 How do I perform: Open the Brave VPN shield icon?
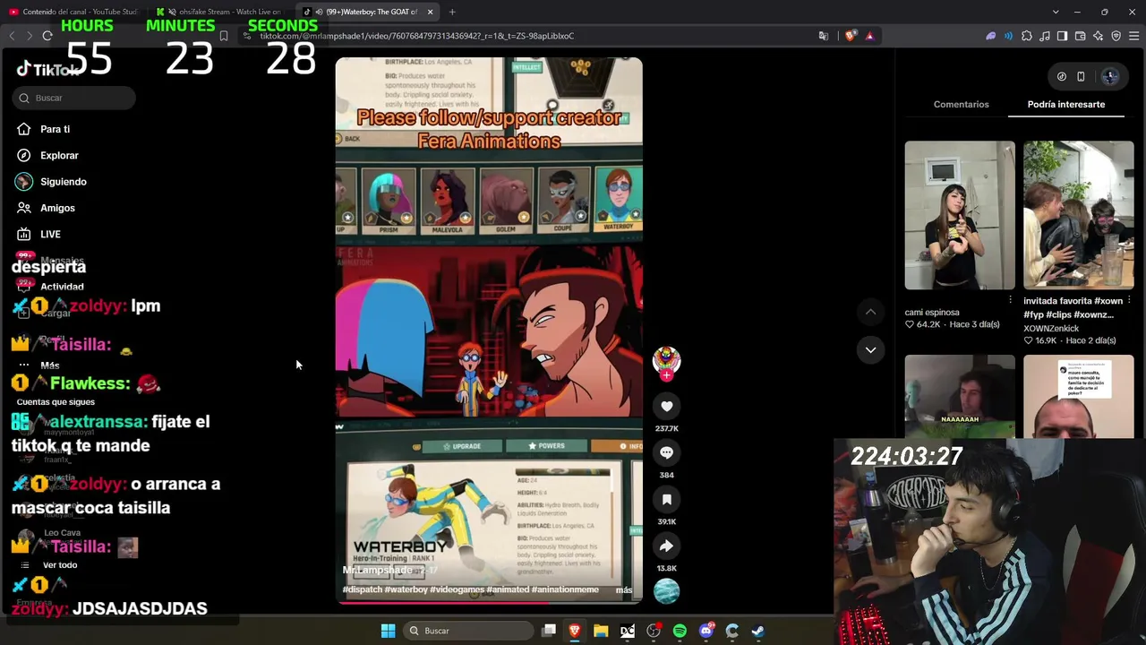tap(1116, 36)
